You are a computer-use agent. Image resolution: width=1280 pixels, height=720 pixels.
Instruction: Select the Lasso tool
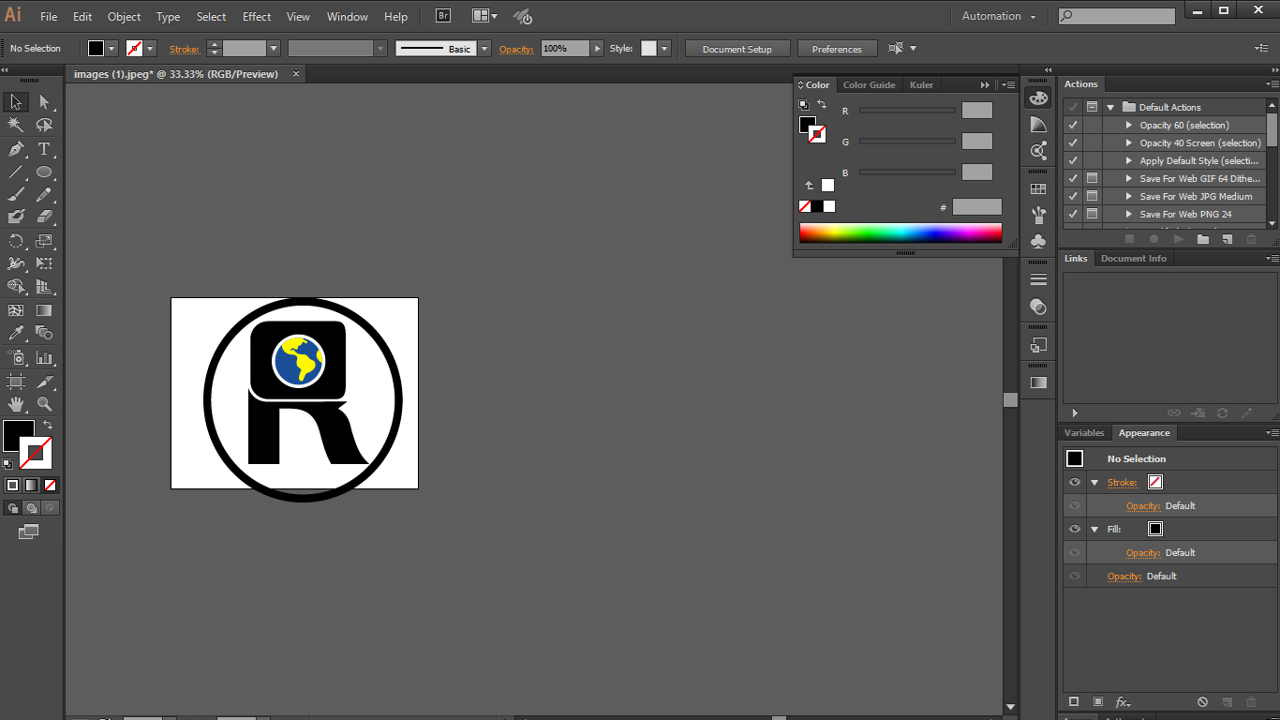pyautogui.click(x=44, y=126)
